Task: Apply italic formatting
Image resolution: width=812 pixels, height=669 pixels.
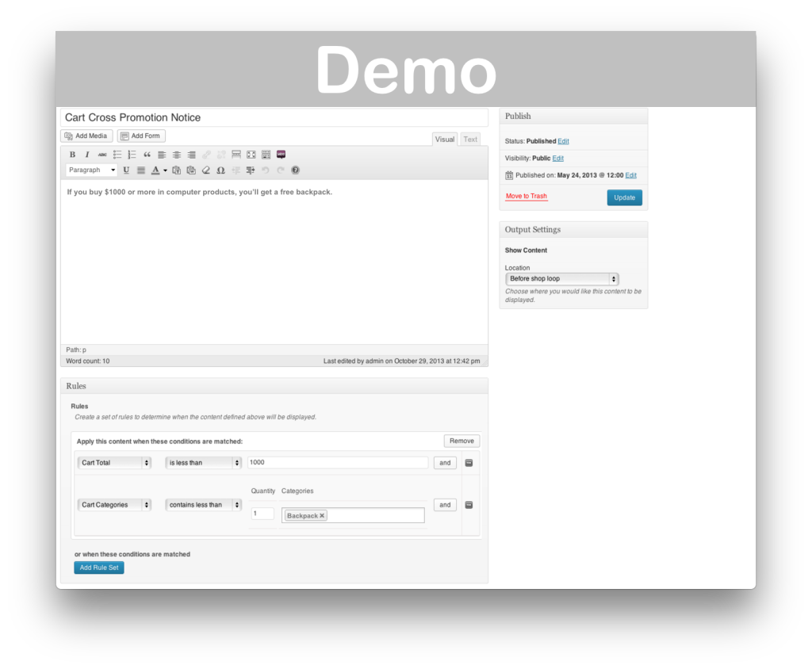Action: 87,155
